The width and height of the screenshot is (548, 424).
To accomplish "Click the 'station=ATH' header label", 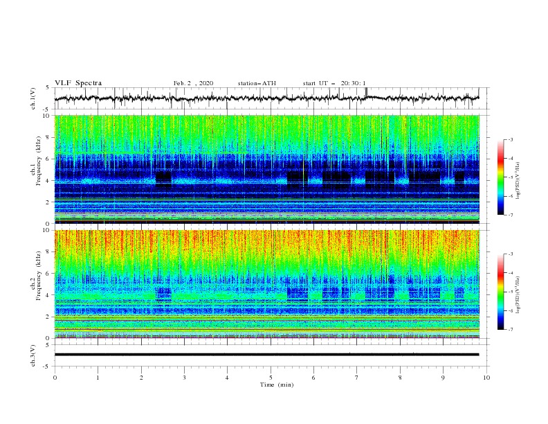I will (x=257, y=83).
